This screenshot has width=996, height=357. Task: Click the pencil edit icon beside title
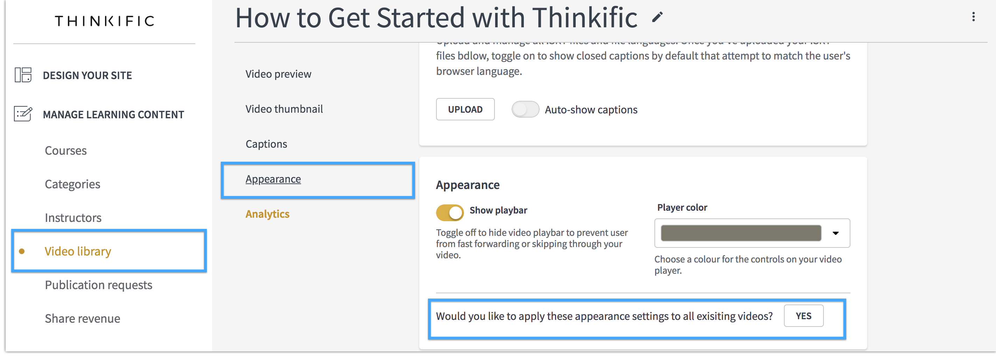(x=657, y=17)
